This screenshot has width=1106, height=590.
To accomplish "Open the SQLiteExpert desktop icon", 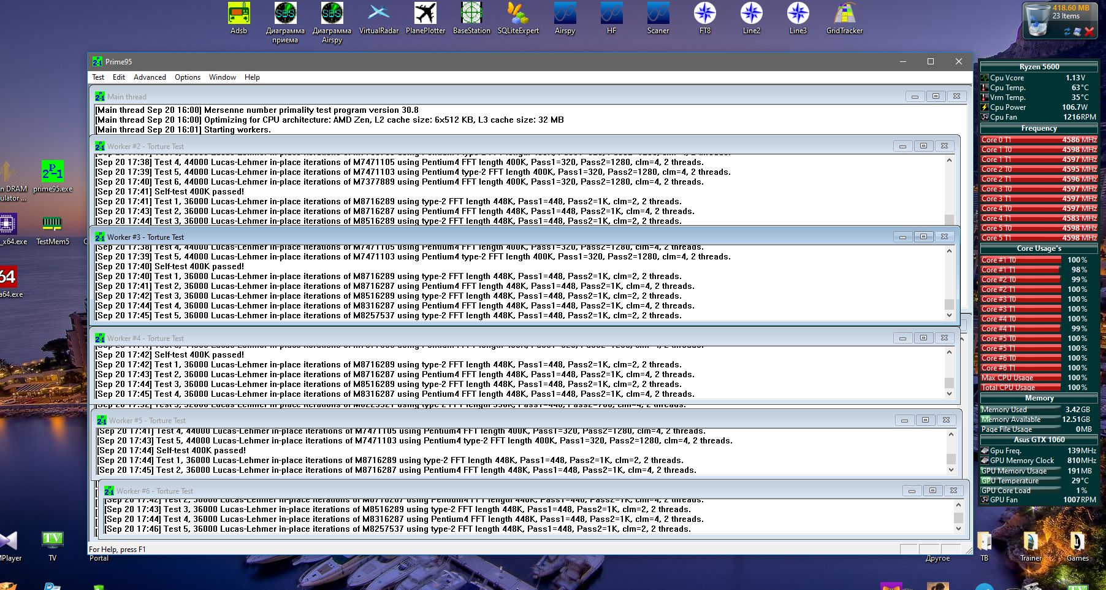I will (518, 14).
